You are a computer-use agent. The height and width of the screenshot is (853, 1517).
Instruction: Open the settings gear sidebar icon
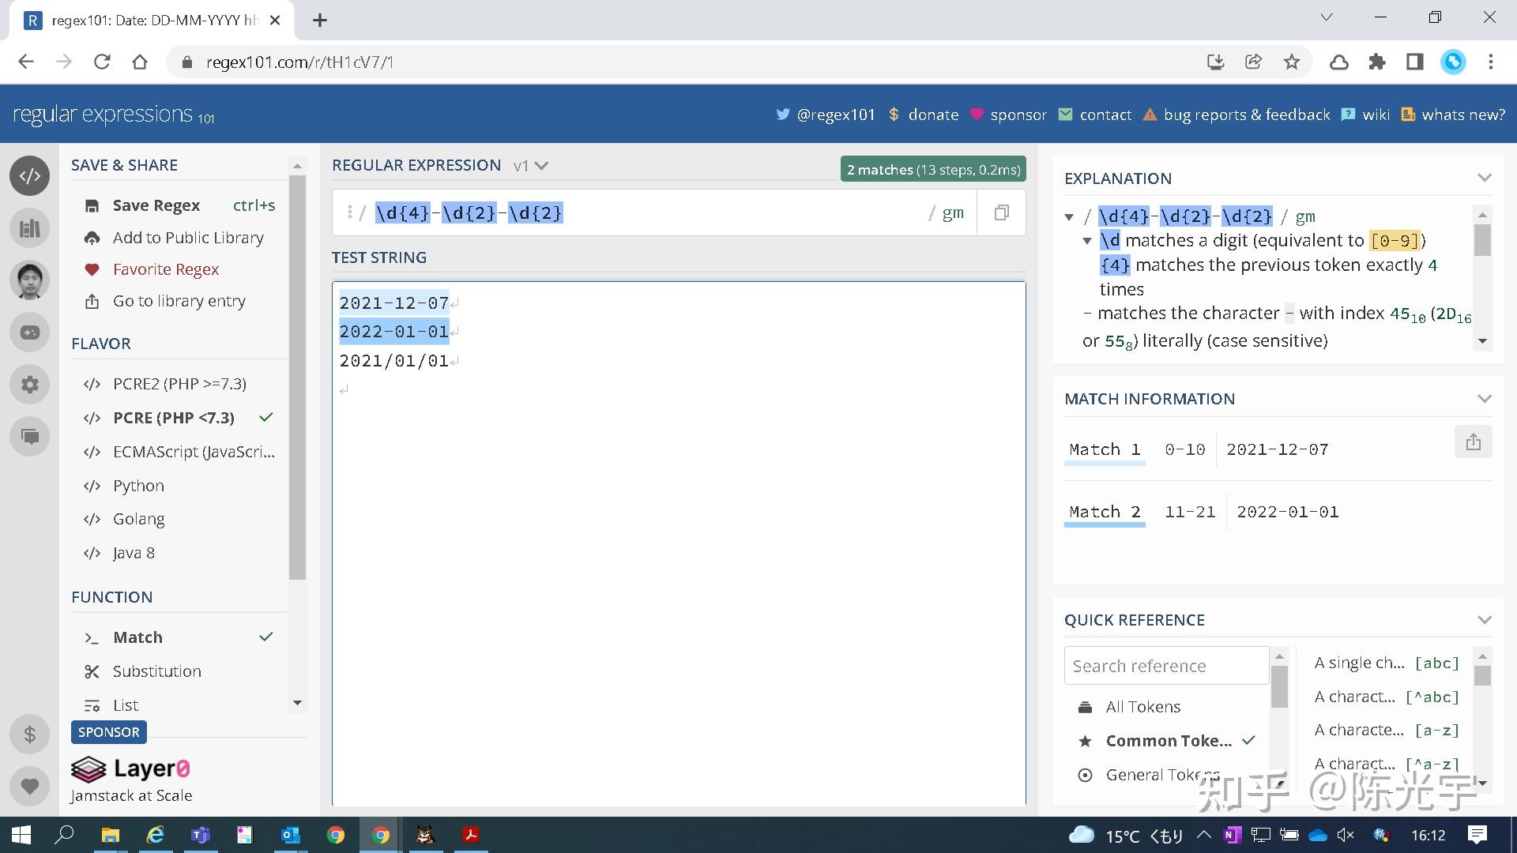pyautogui.click(x=30, y=385)
